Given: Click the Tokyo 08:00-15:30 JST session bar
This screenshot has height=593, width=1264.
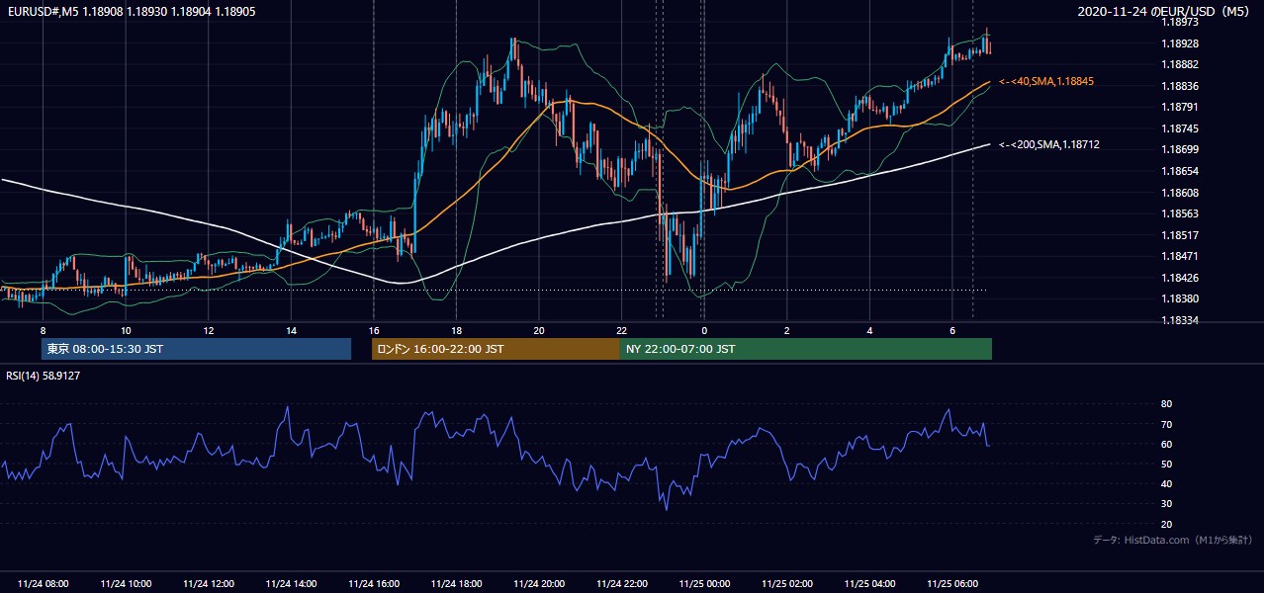Looking at the screenshot, I should (197, 349).
